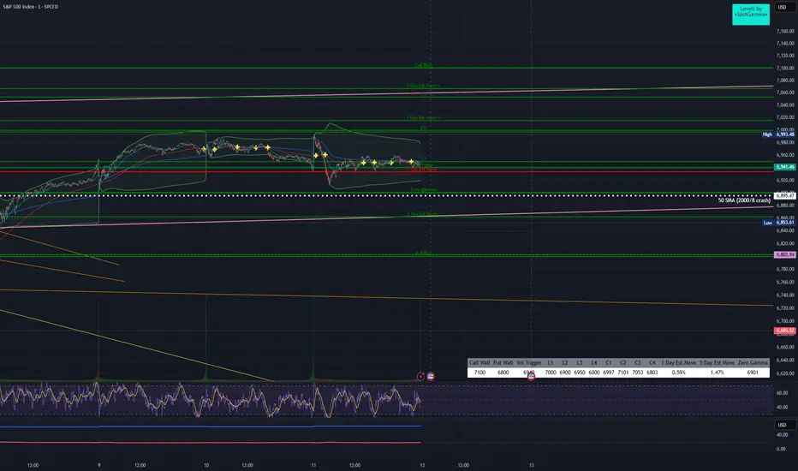Viewport: 798px width, 471px height.
Task: Click the 7,100.00 price scale label
Action: pyautogui.click(x=785, y=68)
